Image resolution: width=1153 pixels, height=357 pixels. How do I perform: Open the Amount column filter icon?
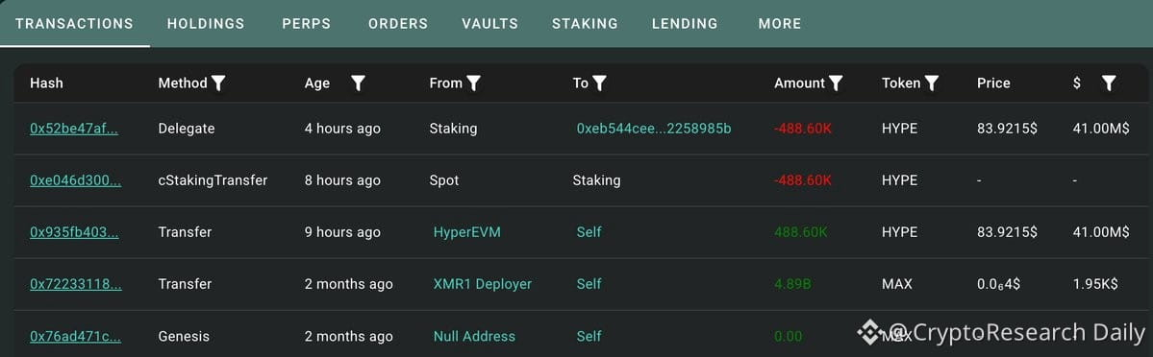pyautogui.click(x=836, y=83)
